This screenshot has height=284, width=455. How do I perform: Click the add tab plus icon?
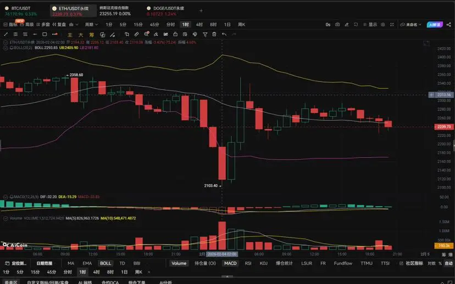pos(201,11)
